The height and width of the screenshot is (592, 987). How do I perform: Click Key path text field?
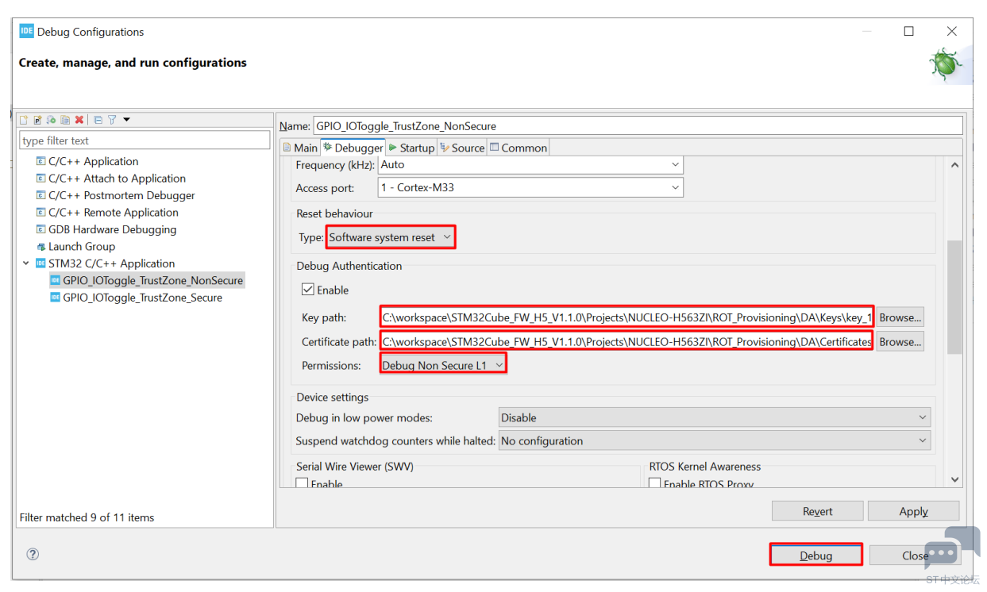pyautogui.click(x=627, y=317)
